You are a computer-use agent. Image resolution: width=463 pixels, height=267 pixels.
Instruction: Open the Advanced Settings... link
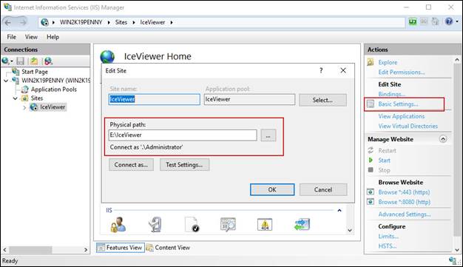click(405, 214)
